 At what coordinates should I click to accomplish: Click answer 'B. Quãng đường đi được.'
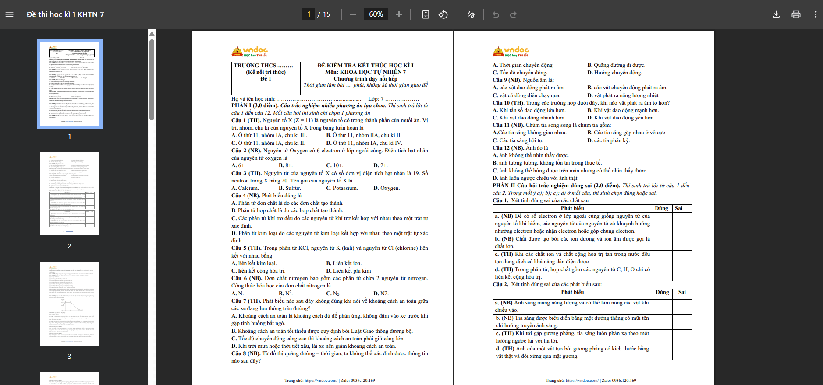click(616, 65)
